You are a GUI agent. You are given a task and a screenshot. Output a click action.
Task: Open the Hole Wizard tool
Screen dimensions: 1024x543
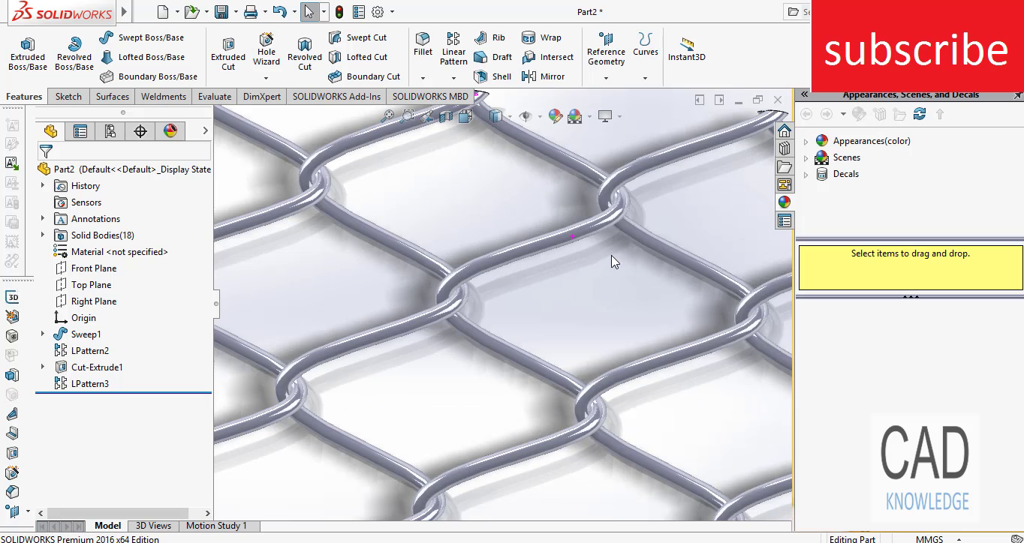pyautogui.click(x=267, y=49)
